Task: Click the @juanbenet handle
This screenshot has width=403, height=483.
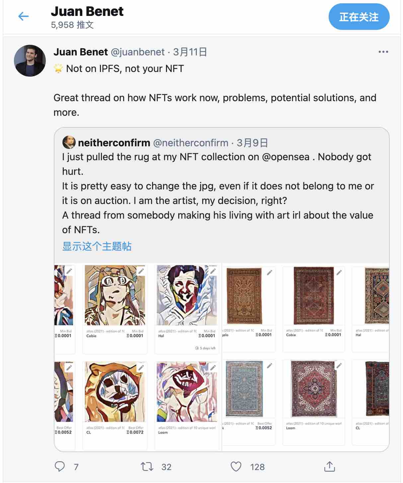Action: (x=137, y=52)
